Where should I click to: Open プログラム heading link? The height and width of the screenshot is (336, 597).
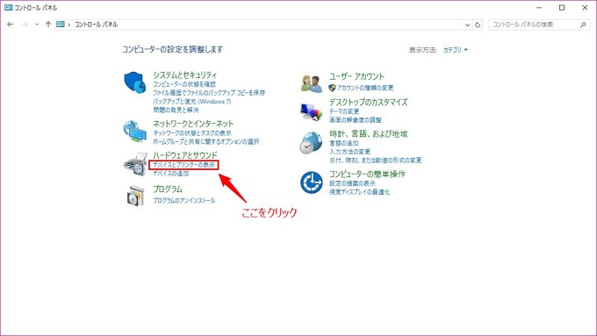[x=168, y=189]
